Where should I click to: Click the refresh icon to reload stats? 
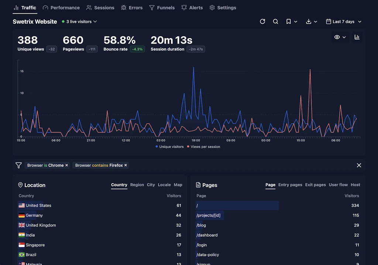pos(262,21)
